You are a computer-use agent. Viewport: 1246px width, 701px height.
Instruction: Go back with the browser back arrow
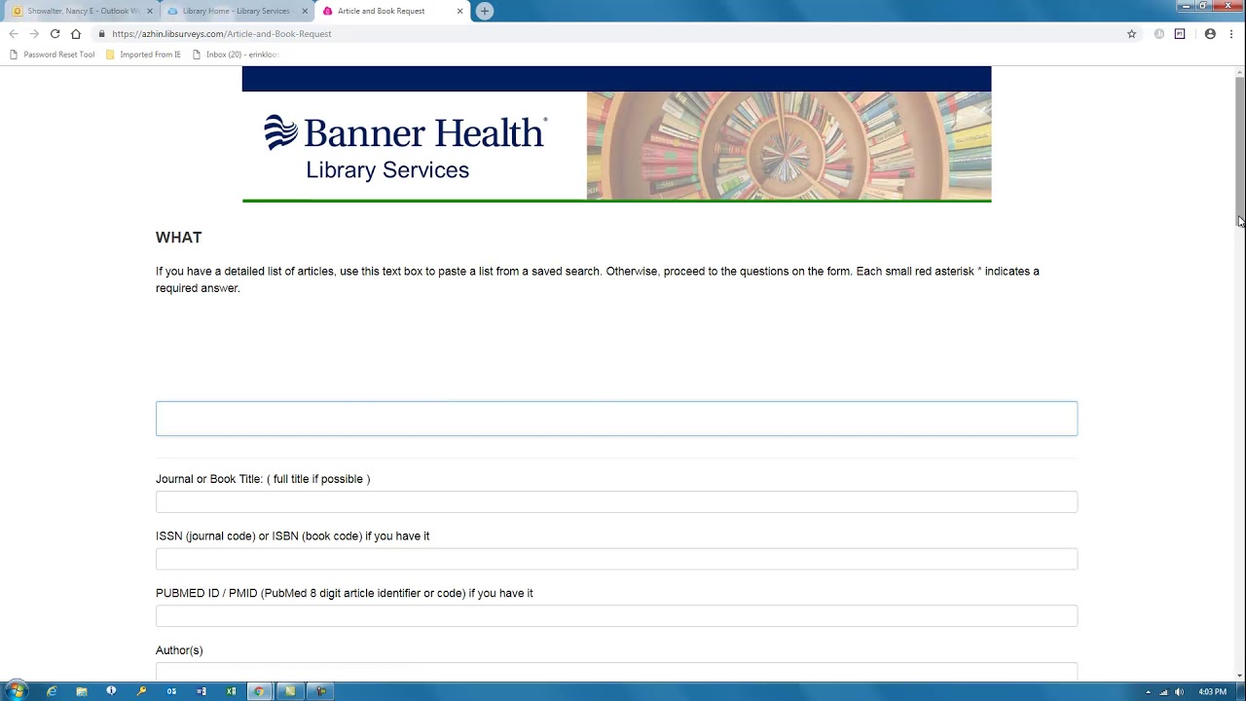click(14, 34)
